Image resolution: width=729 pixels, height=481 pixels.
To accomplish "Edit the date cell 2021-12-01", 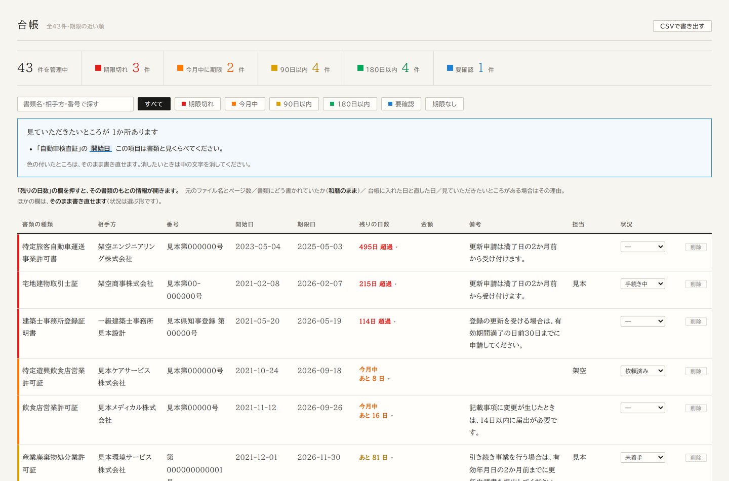I will coord(257,457).
